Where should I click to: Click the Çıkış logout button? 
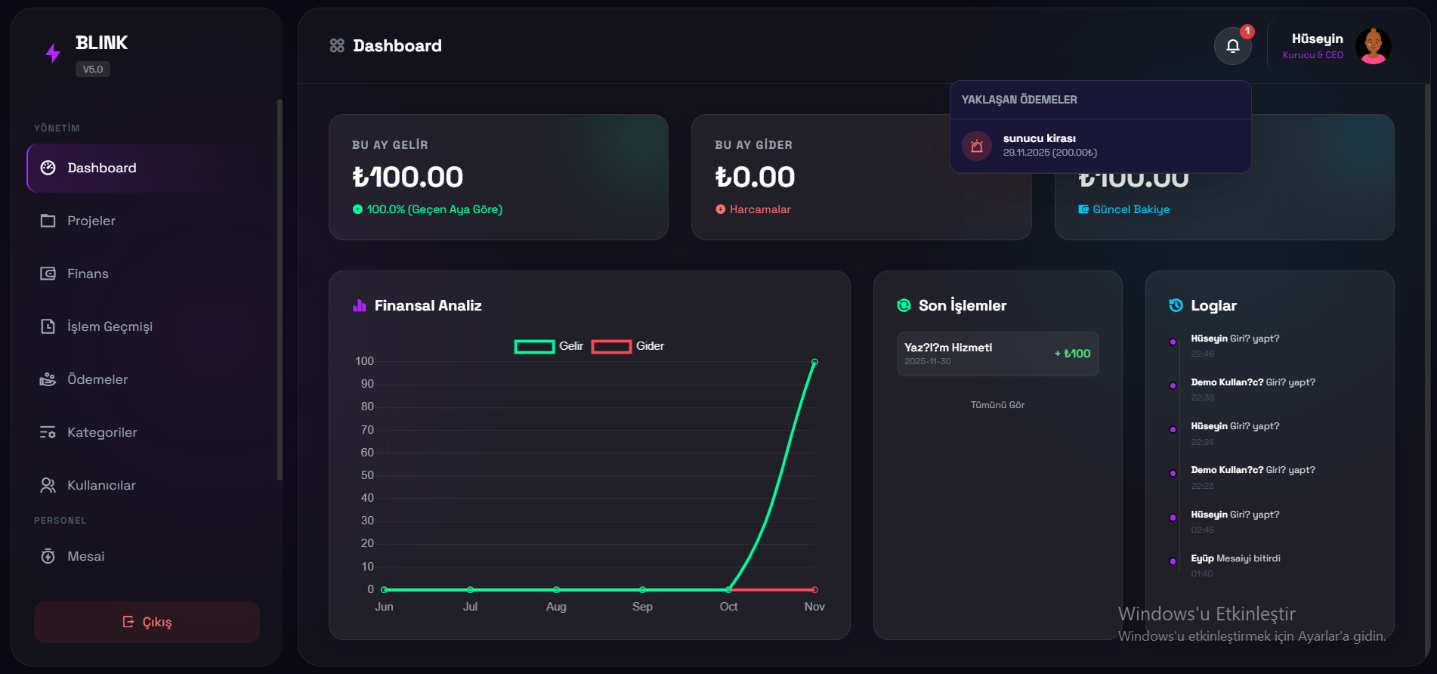[x=146, y=622]
